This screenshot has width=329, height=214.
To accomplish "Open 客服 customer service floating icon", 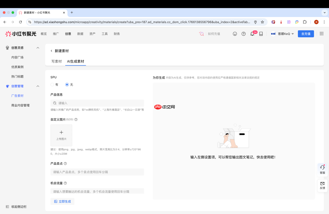I will point(322,170).
